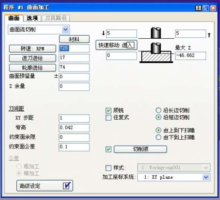Image resolution: width=220 pixels, height=200 pixels.
Task: Click the 入 icon on 快速移动 button
Action: click(131, 45)
